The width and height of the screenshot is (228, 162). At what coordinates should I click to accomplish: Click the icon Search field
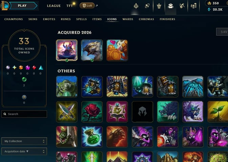point(24,114)
